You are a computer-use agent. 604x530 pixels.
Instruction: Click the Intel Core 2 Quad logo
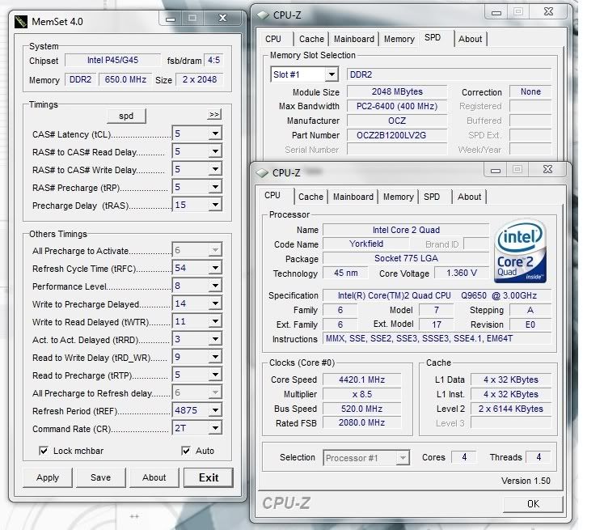tap(520, 251)
